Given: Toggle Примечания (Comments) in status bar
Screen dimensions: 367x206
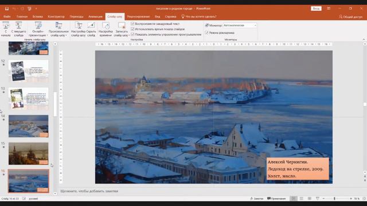Looking at the screenshot, I should [276, 199].
